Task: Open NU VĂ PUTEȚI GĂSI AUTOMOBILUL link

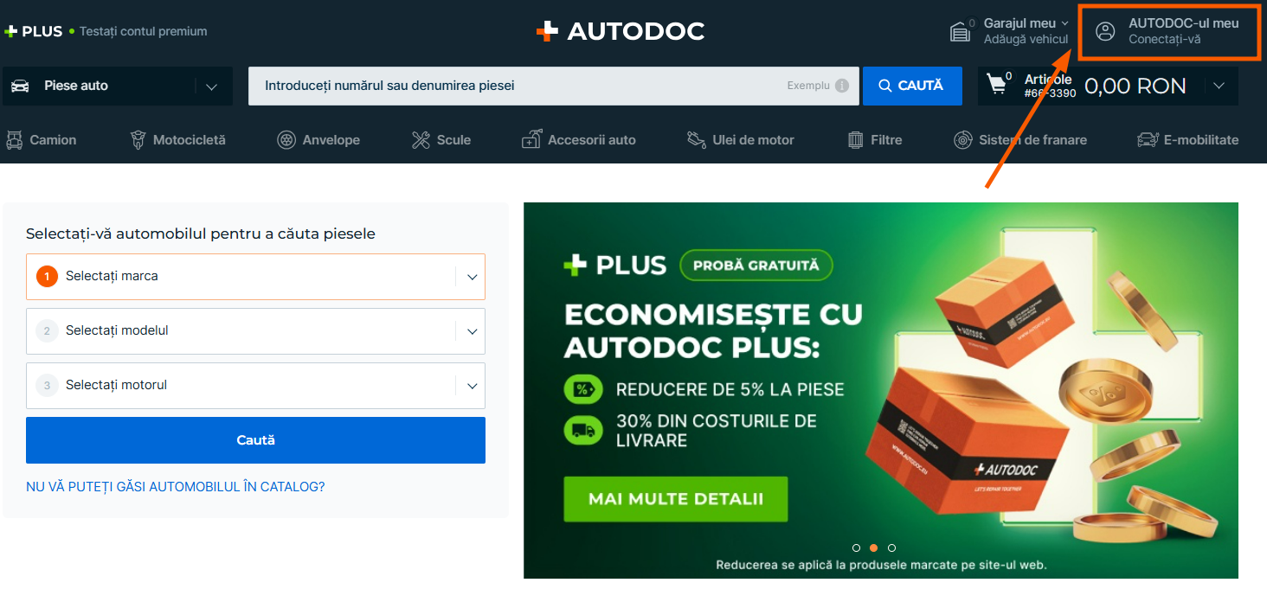Action: (x=176, y=487)
